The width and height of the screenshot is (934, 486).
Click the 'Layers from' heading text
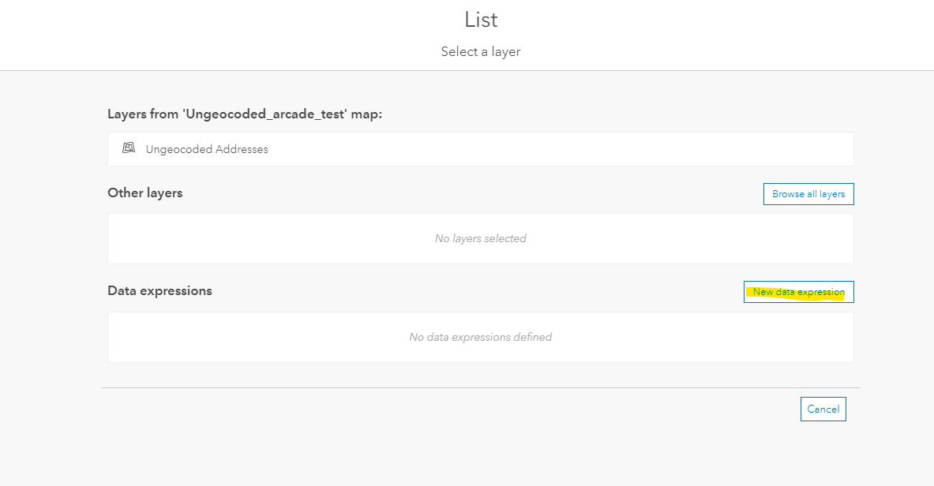[142, 114]
